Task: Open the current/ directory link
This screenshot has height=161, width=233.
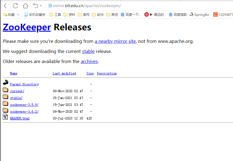Action: [x=17, y=91]
